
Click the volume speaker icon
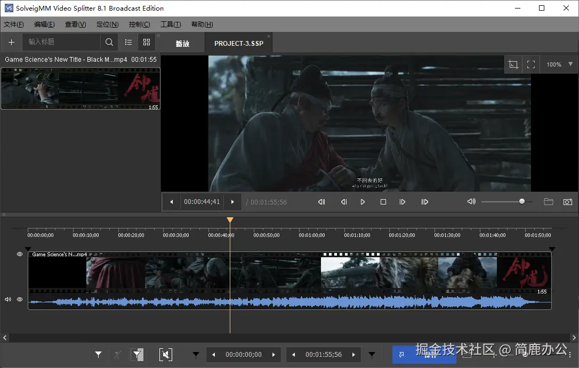(471, 202)
